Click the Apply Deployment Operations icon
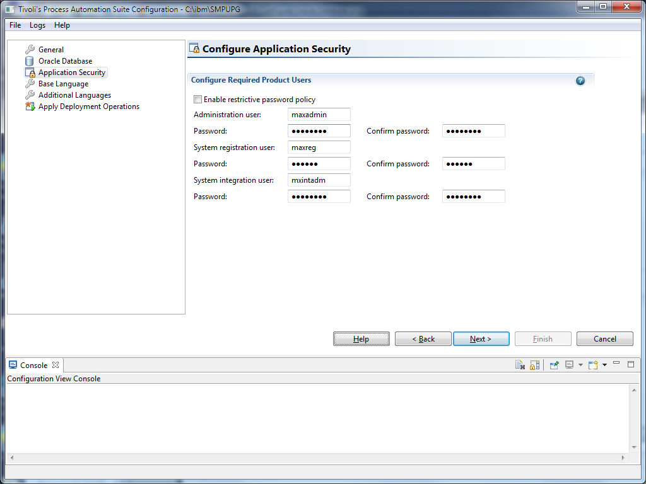This screenshot has width=646, height=484. click(30, 106)
